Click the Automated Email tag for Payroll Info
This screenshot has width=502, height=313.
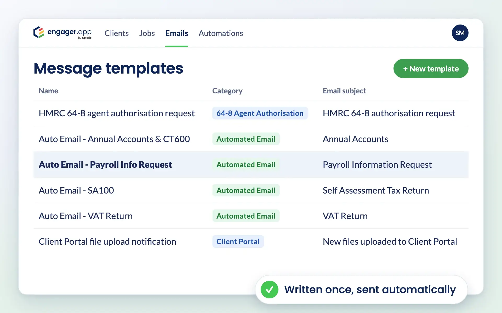[246, 165]
